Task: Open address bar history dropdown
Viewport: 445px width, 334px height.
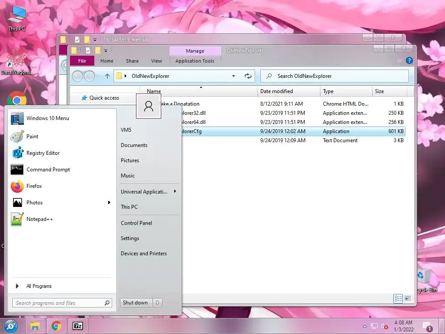Action: 233,76
